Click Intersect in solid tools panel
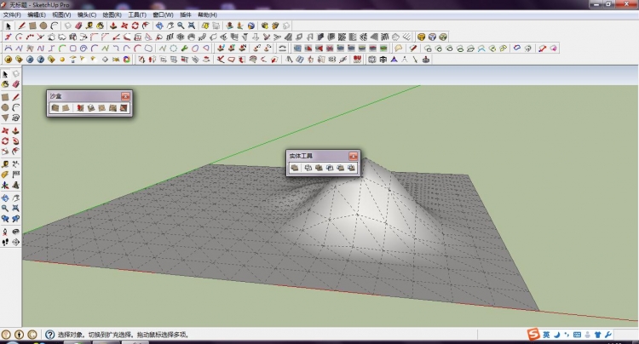The width and height of the screenshot is (639, 344). (x=308, y=168)
